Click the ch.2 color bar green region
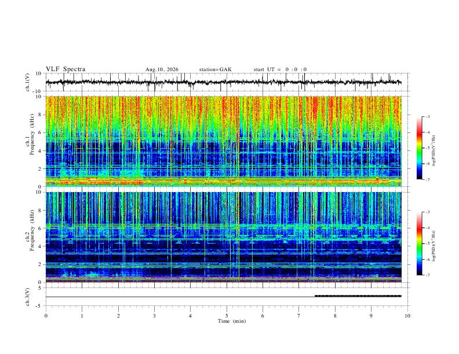 pyautogui.click(x=419, y=246)
